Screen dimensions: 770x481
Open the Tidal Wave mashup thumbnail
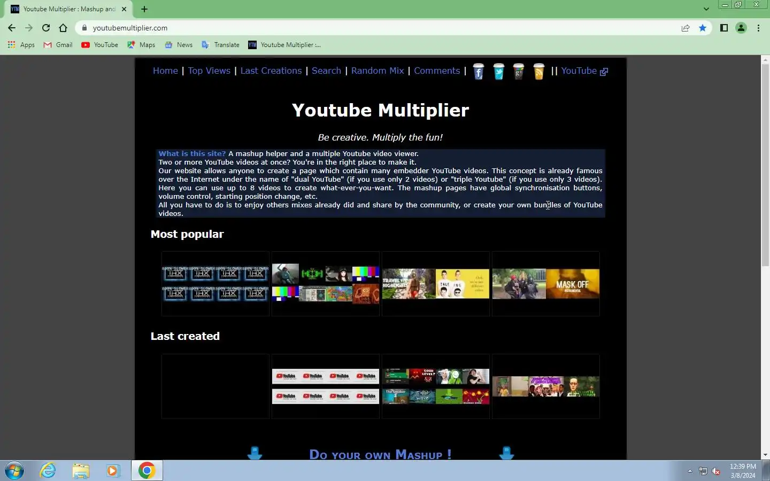pos(436,386)
